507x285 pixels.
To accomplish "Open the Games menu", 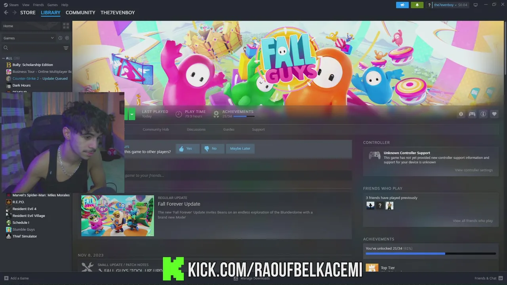I will click(x=52, y=5).
